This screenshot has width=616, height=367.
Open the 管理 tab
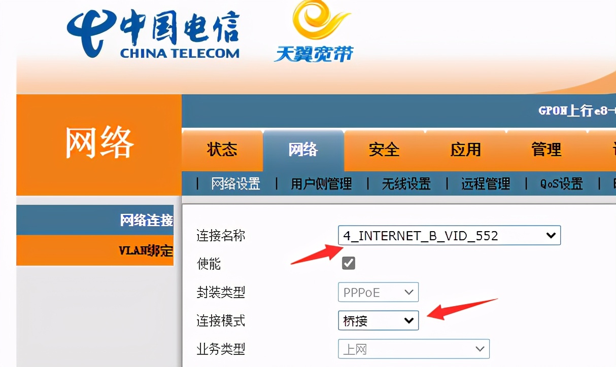click(x=546, y=150)
